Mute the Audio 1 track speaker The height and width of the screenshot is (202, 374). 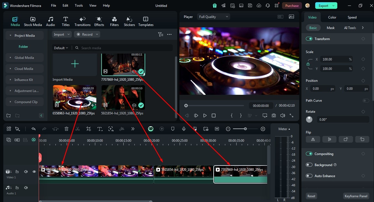[x=26, y=188]
